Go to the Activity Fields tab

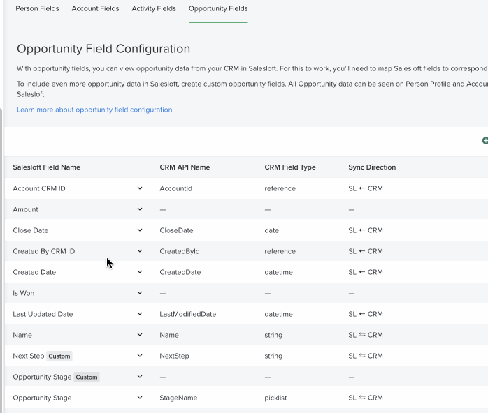click(x=154, y=9)
